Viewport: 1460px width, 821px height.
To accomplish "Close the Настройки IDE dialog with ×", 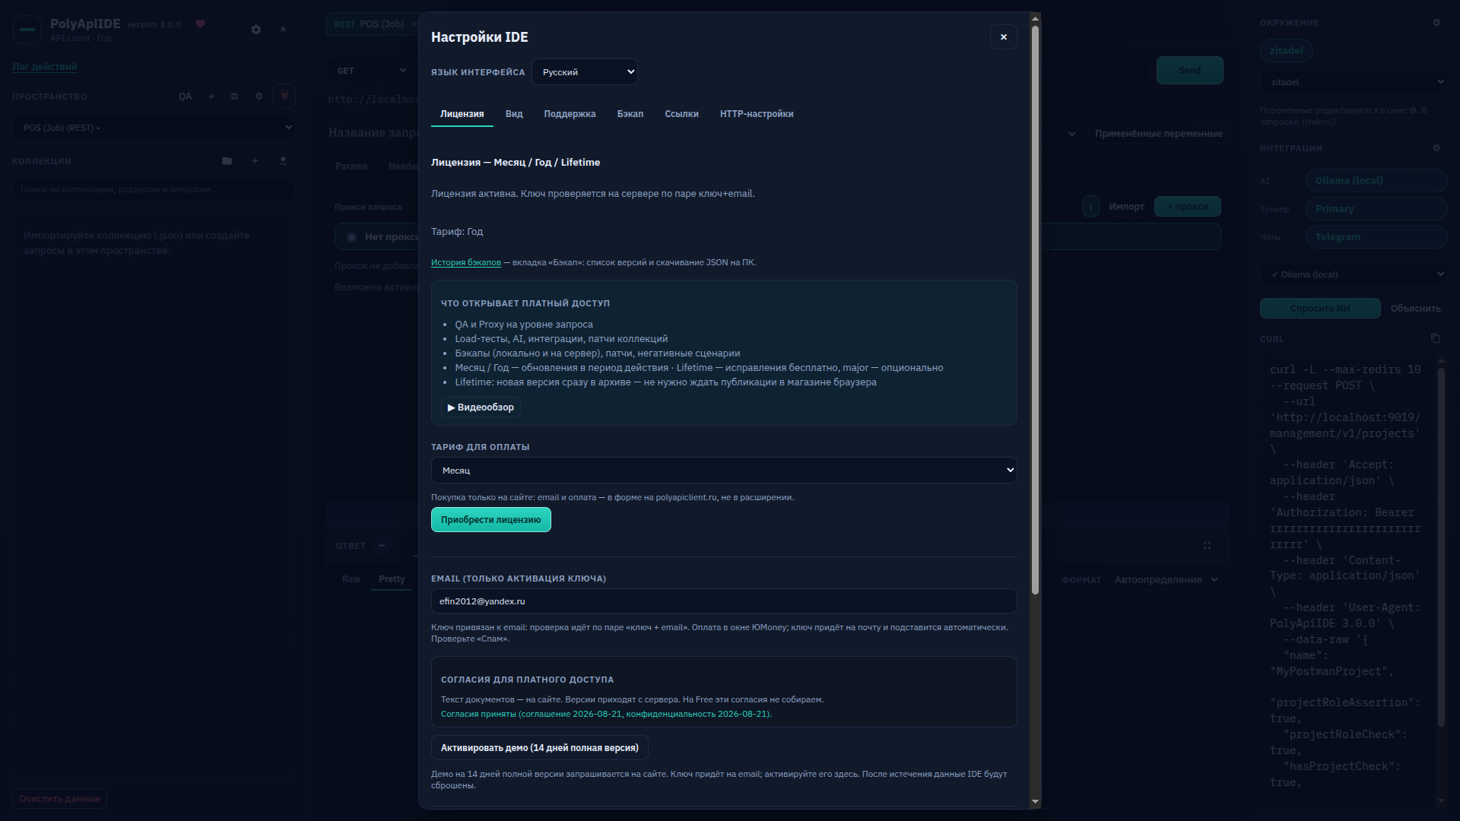I will [x=1003, y=36].
